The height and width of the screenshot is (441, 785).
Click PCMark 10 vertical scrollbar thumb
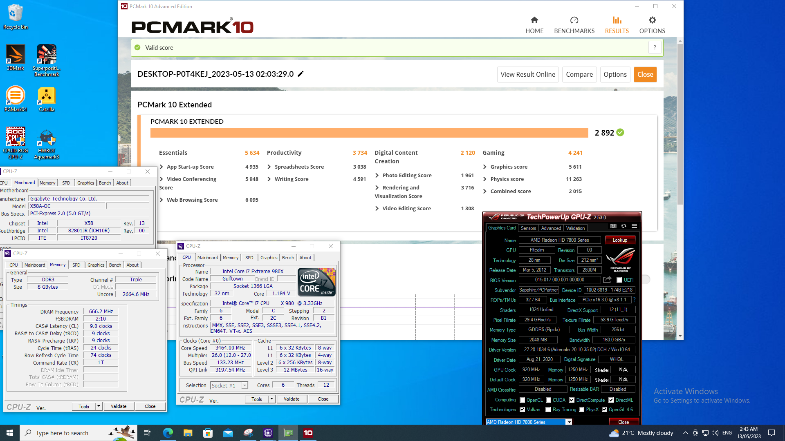680,125
